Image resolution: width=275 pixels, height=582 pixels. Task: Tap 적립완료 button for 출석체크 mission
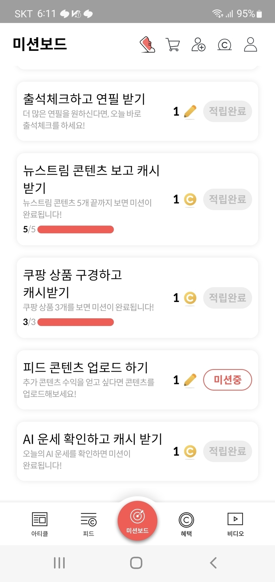(x=227, y=111)
